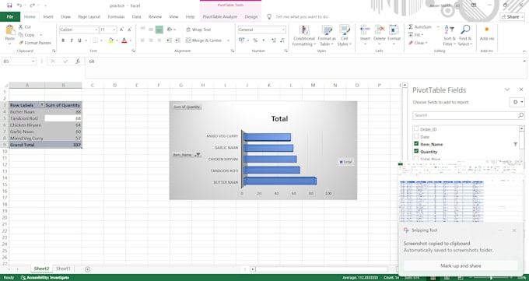This screenshot has height=281, width=529.
Task: Click the Borders icon in Font group
Action: 95,40
